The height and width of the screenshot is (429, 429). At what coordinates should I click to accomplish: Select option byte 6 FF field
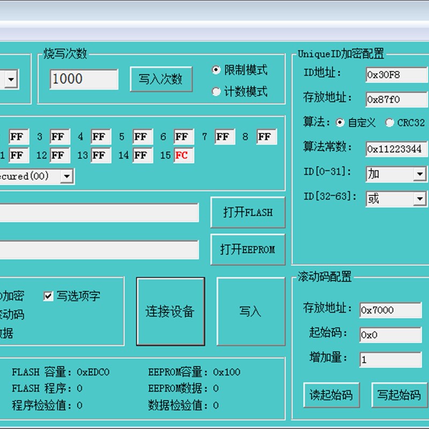coord(184,137)
